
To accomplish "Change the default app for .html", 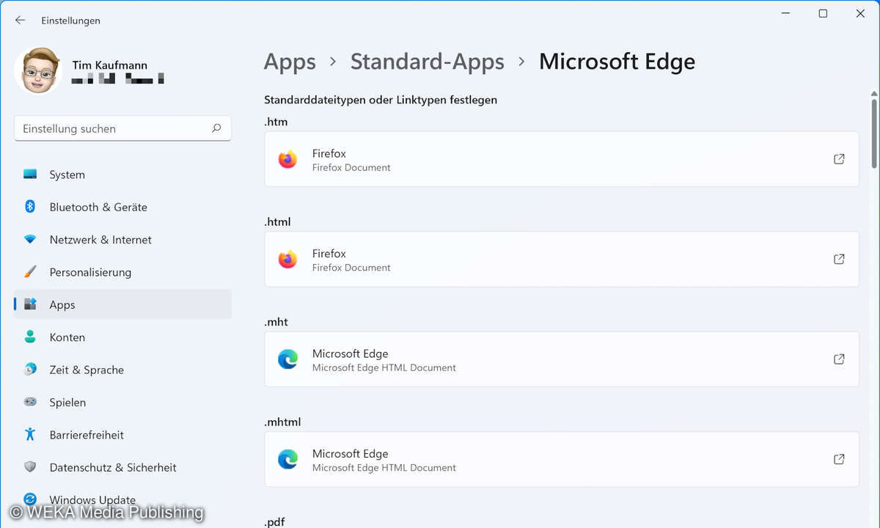I will [x=562, y=259].
